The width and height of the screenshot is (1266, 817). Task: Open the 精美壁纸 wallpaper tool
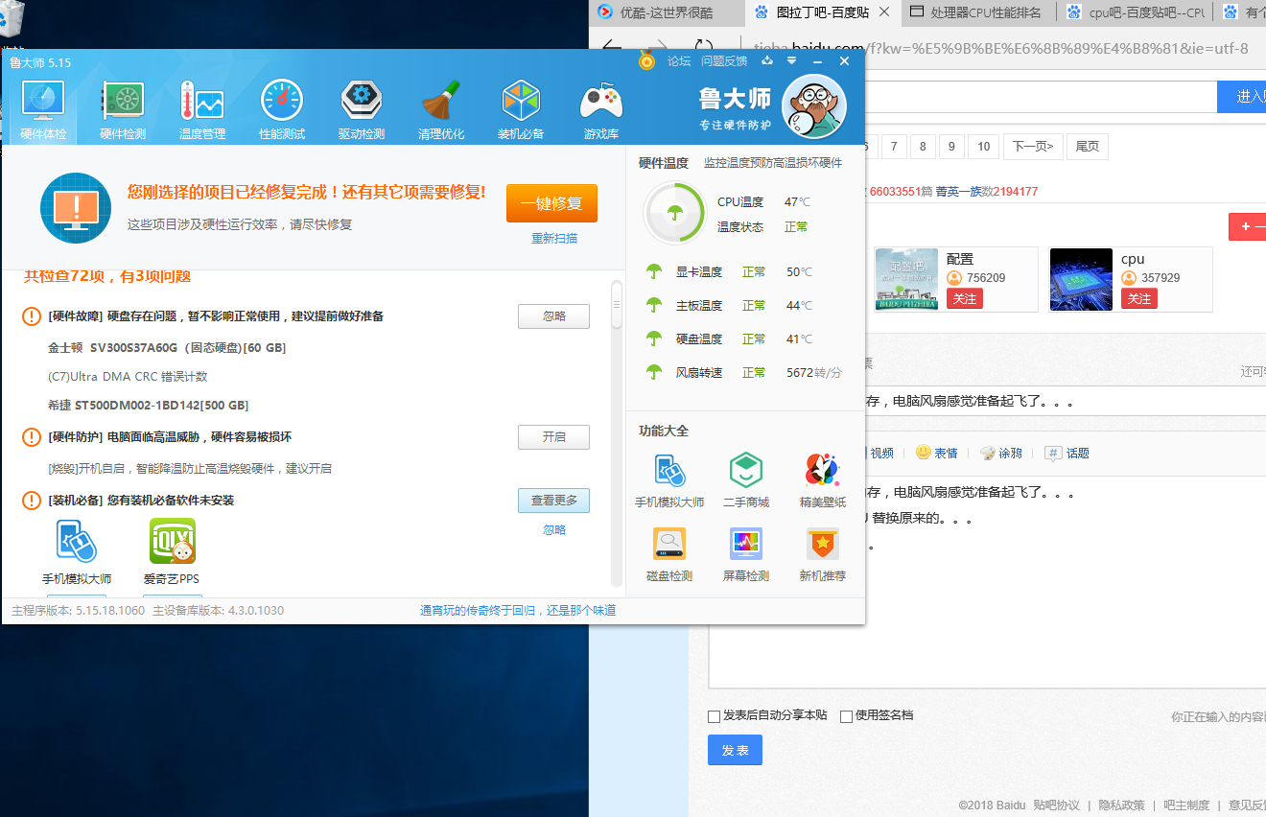(823, 480)
